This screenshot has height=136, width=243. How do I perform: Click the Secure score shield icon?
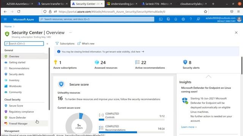61,84
